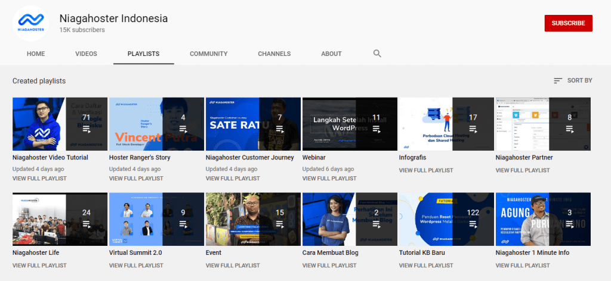This screenshot has width=611, height=281.
Task: Open the Cara Membuat Blog playlist thumbnail
Action: coord(350,219)
